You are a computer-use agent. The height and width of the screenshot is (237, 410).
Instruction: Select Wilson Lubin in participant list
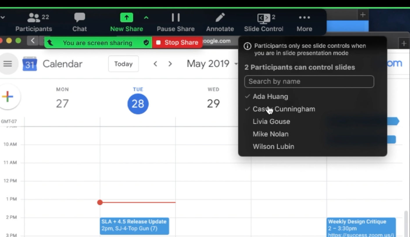(273, 146)
